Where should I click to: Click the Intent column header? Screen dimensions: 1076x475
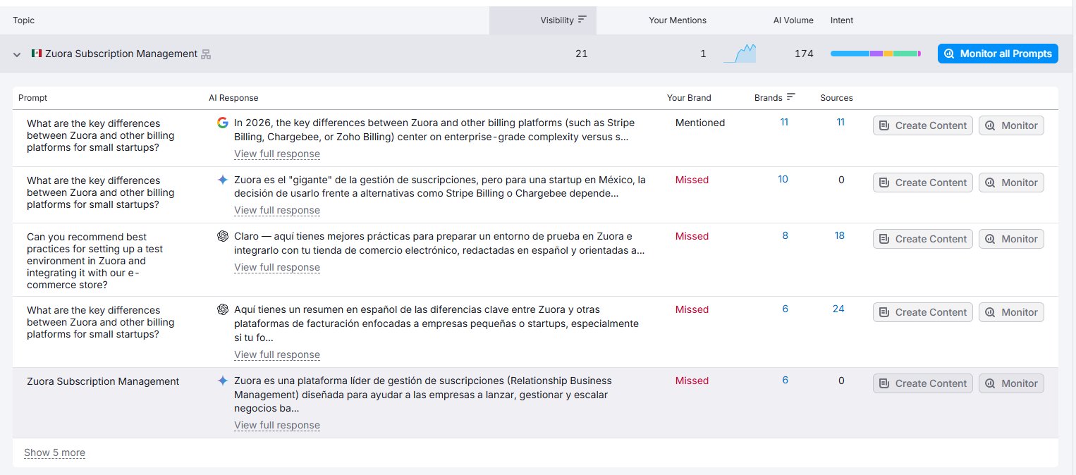point(842,20)
